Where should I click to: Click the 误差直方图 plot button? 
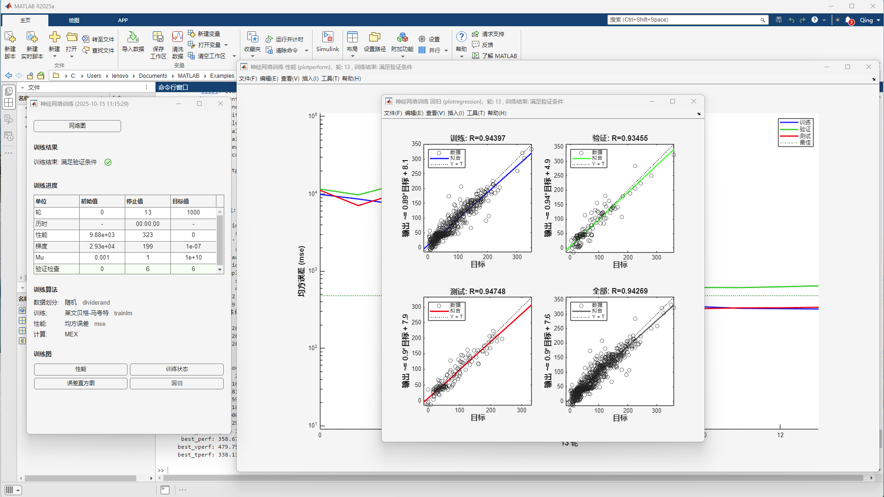point(81,383)
